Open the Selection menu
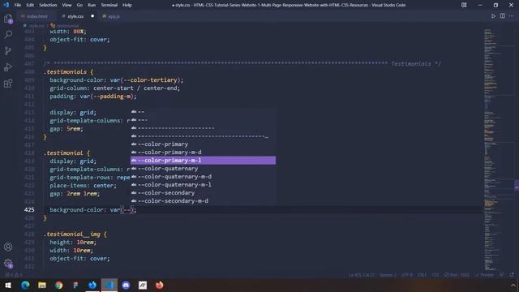Image resolution: width=519 pixels, height=292 pixels. [x=48, y=5]
